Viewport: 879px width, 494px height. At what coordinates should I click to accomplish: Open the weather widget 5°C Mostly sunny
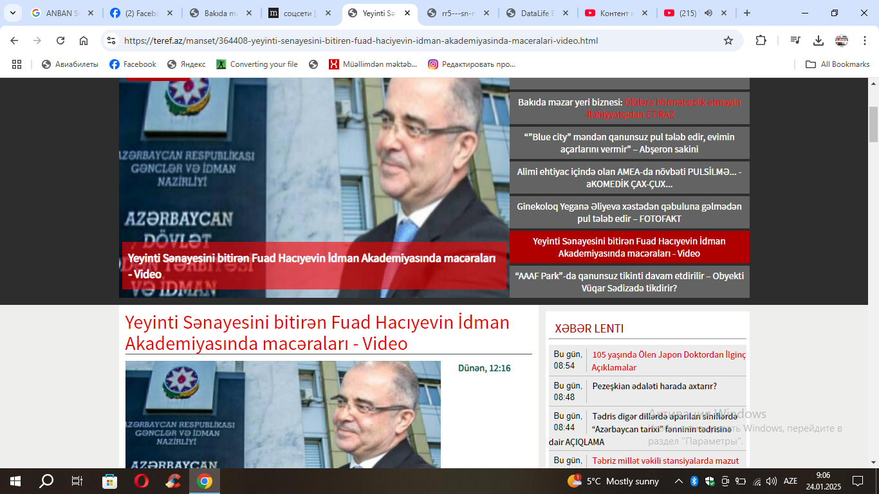click(x=613, y=481)
